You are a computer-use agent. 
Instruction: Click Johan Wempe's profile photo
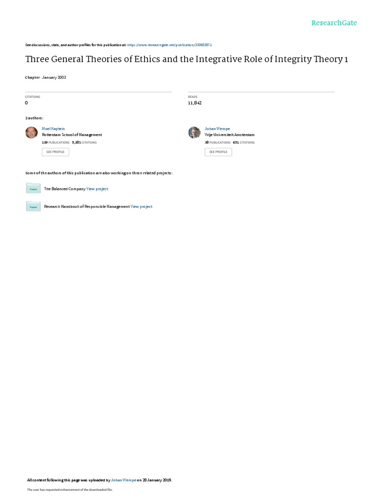tap(194, 132)
